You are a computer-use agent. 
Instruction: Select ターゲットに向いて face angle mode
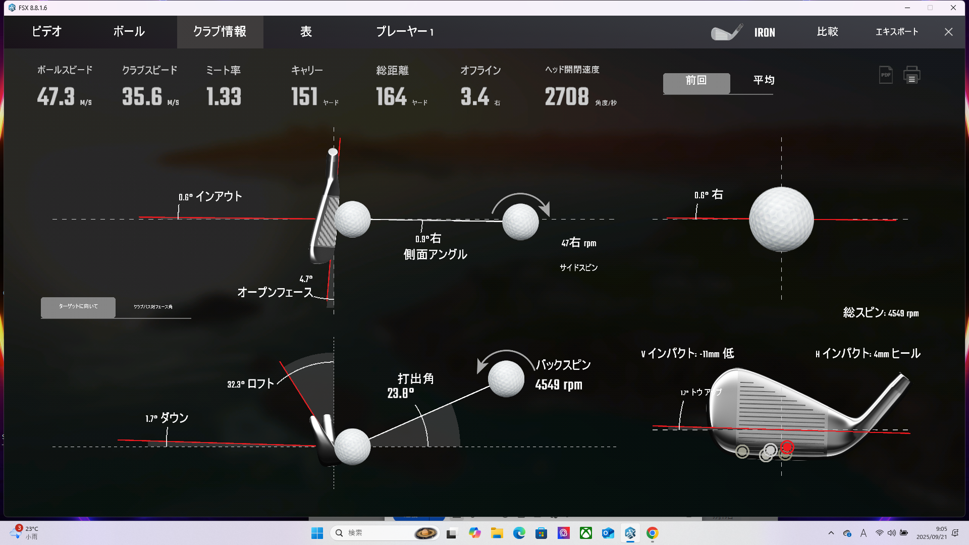pos(78,307)
